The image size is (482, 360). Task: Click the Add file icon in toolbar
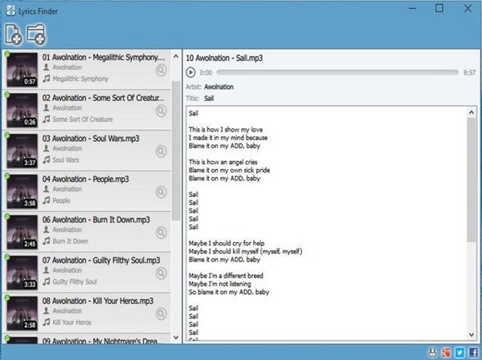coord(14,34)
